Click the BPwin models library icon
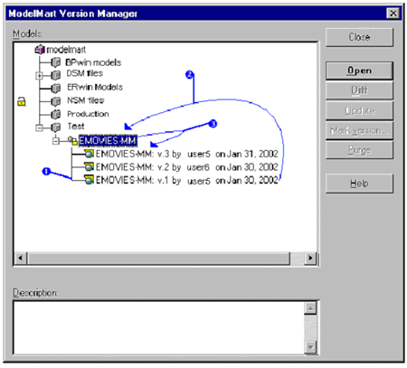Viewport: 407px width, 368px height. 55,62
